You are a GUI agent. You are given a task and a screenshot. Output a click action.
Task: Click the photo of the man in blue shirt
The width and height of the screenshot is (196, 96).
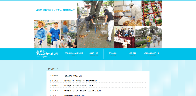pyautogui.click(x=54, y=34)
